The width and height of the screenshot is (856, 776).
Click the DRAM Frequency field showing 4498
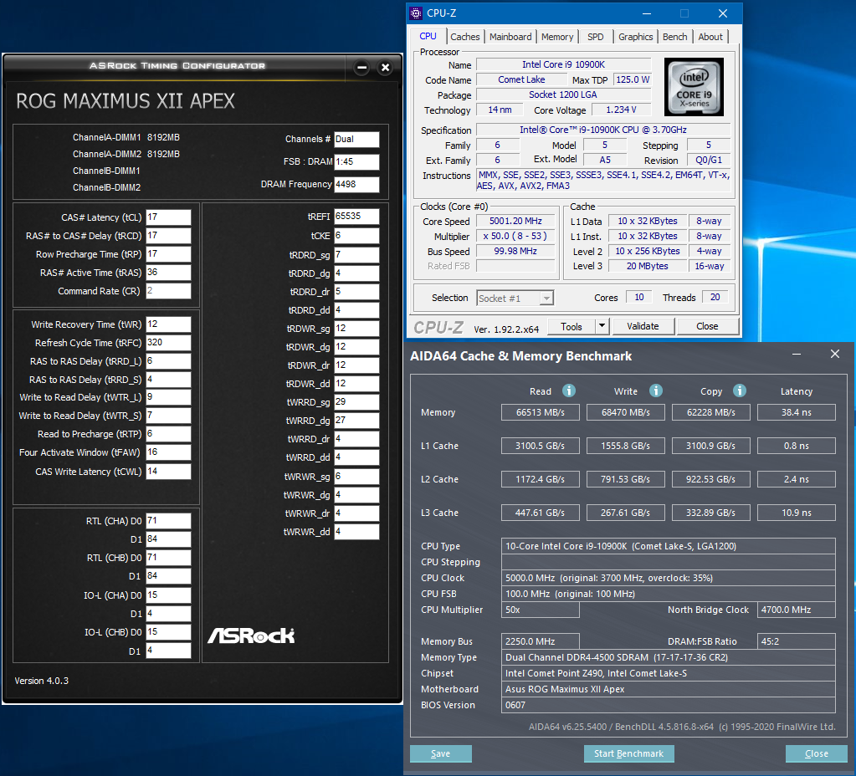click(x=356, y=185)
